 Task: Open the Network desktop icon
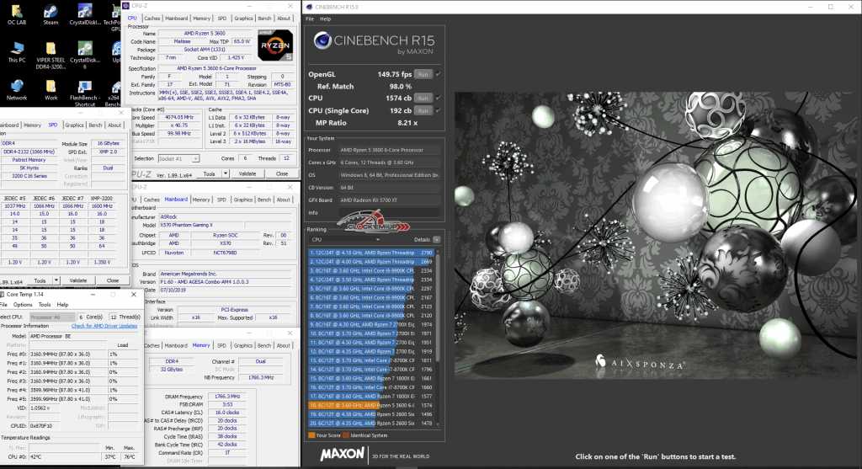(x=16, y=86)
